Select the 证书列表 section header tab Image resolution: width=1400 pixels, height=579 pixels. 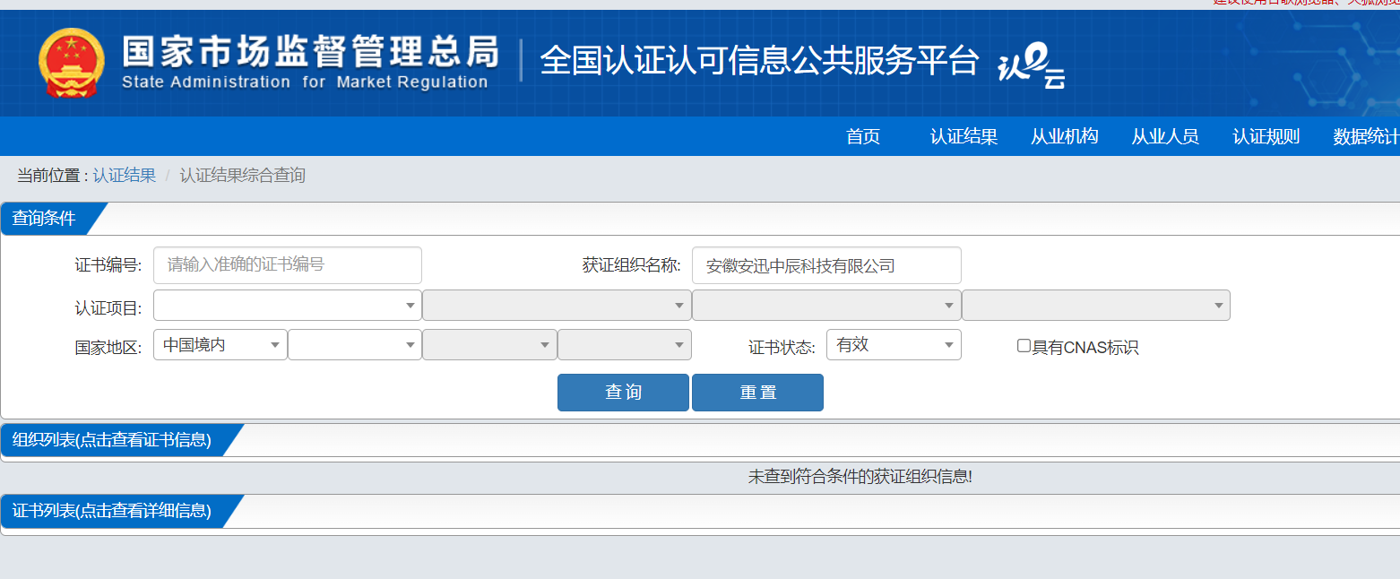tap(112, 511)
